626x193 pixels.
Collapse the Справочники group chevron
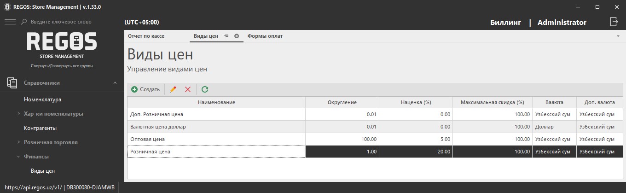click(115, 83)
